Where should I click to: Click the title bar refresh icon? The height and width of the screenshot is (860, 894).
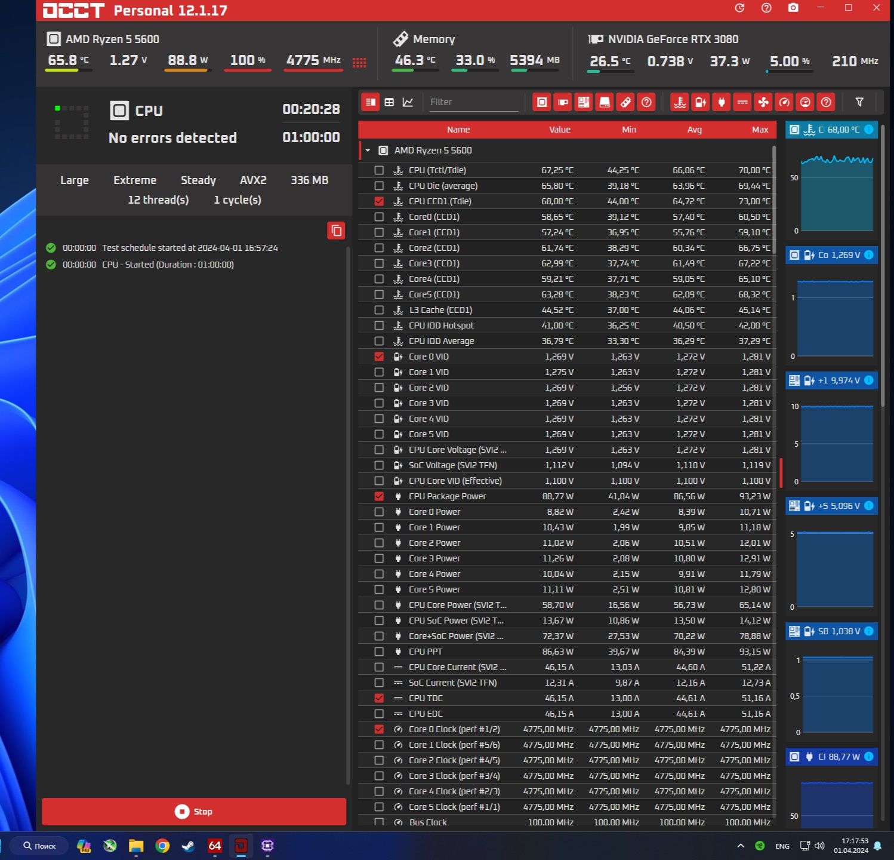[x=739, y=8]
